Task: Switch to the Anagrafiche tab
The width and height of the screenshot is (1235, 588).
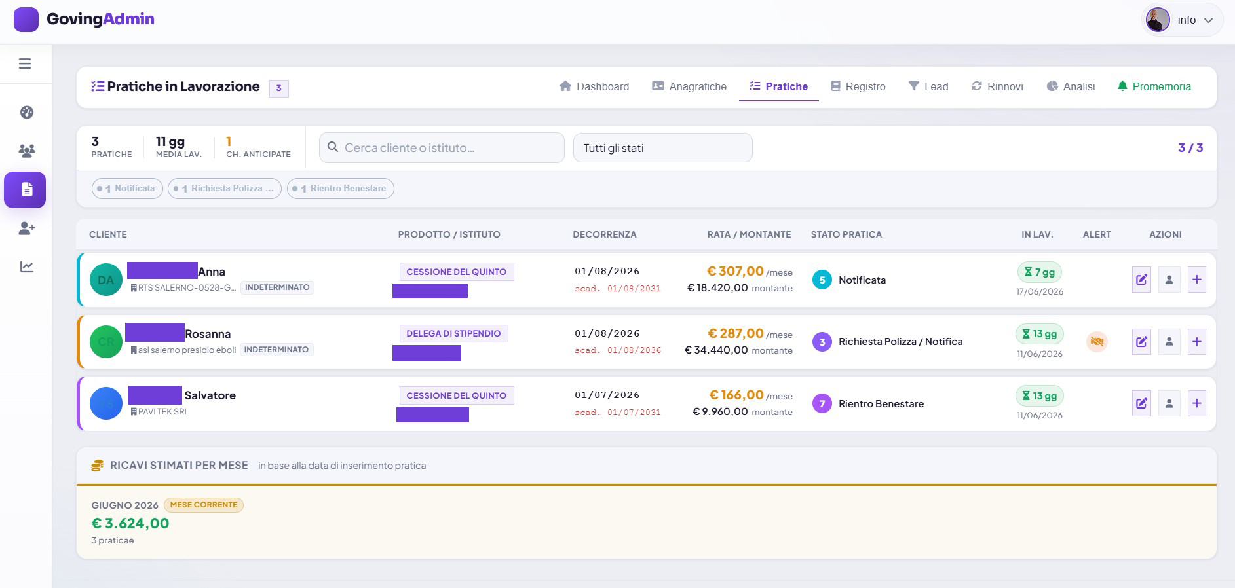Action: click(x=689, y=86)
